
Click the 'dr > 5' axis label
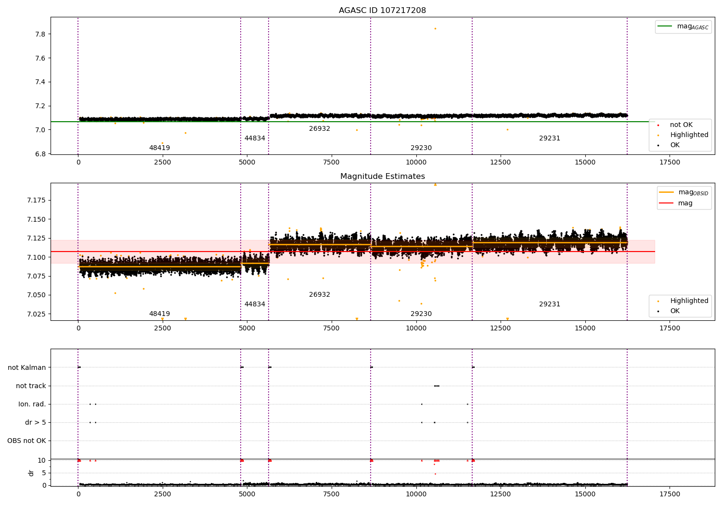tap(36, 423)
